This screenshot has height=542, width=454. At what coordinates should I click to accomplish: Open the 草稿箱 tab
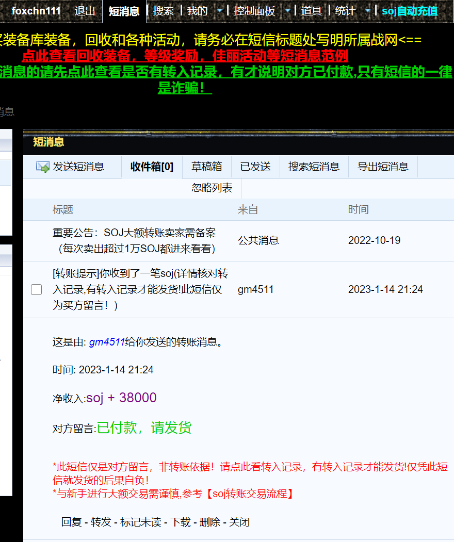point(206,167)
